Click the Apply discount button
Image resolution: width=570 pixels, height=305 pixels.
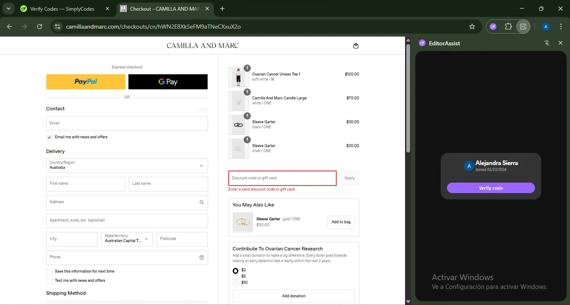(350, 178)
